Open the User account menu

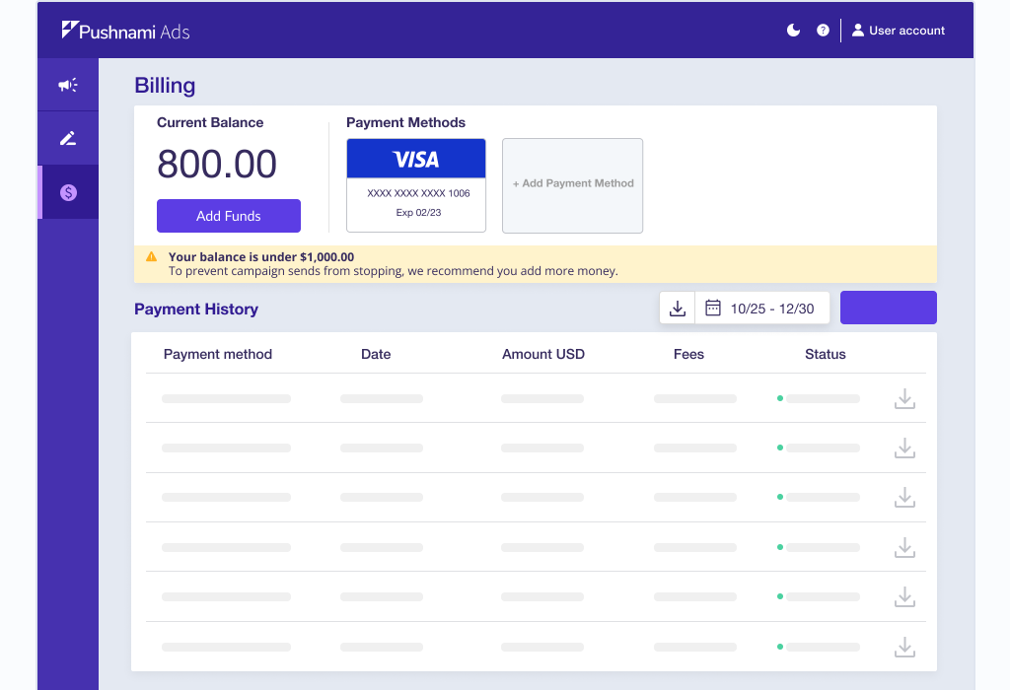tap(898, 31)
